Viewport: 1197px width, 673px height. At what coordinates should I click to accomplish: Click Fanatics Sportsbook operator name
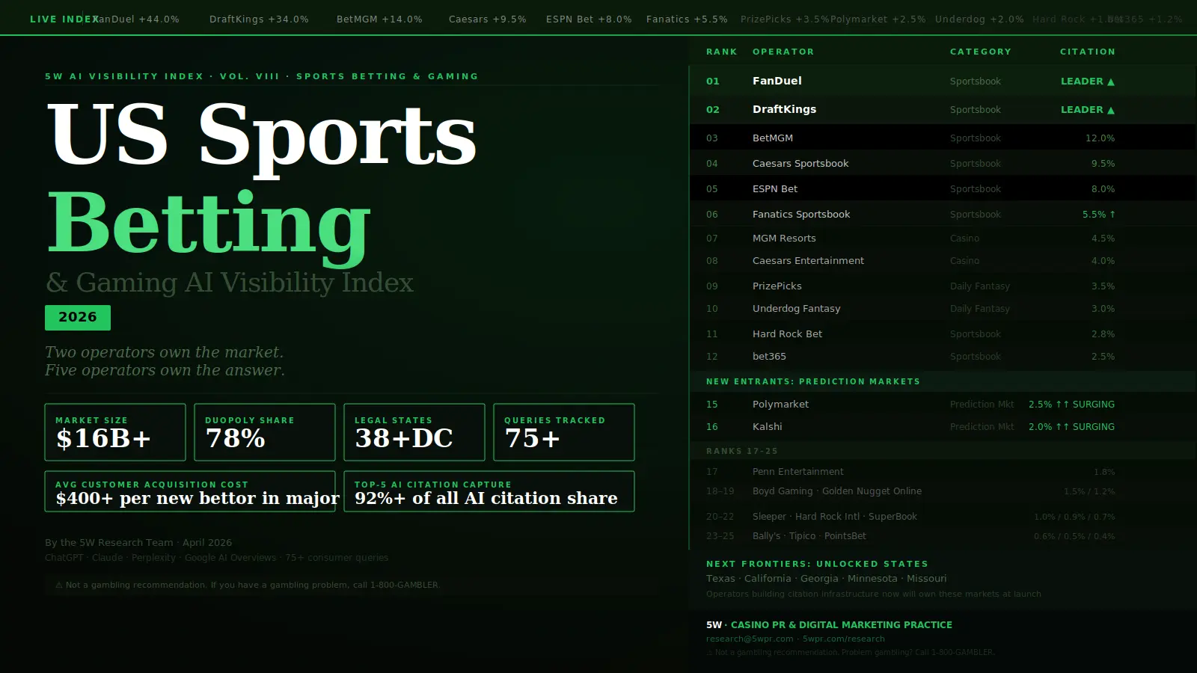pyautogui.click(x=801, y=215)
